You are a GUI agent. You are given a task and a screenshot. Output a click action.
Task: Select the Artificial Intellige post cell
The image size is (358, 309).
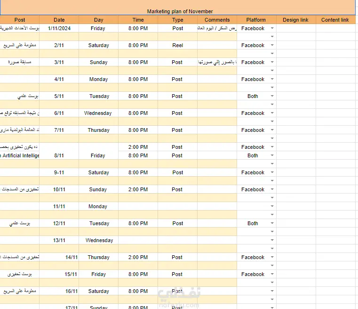point(20,155)
